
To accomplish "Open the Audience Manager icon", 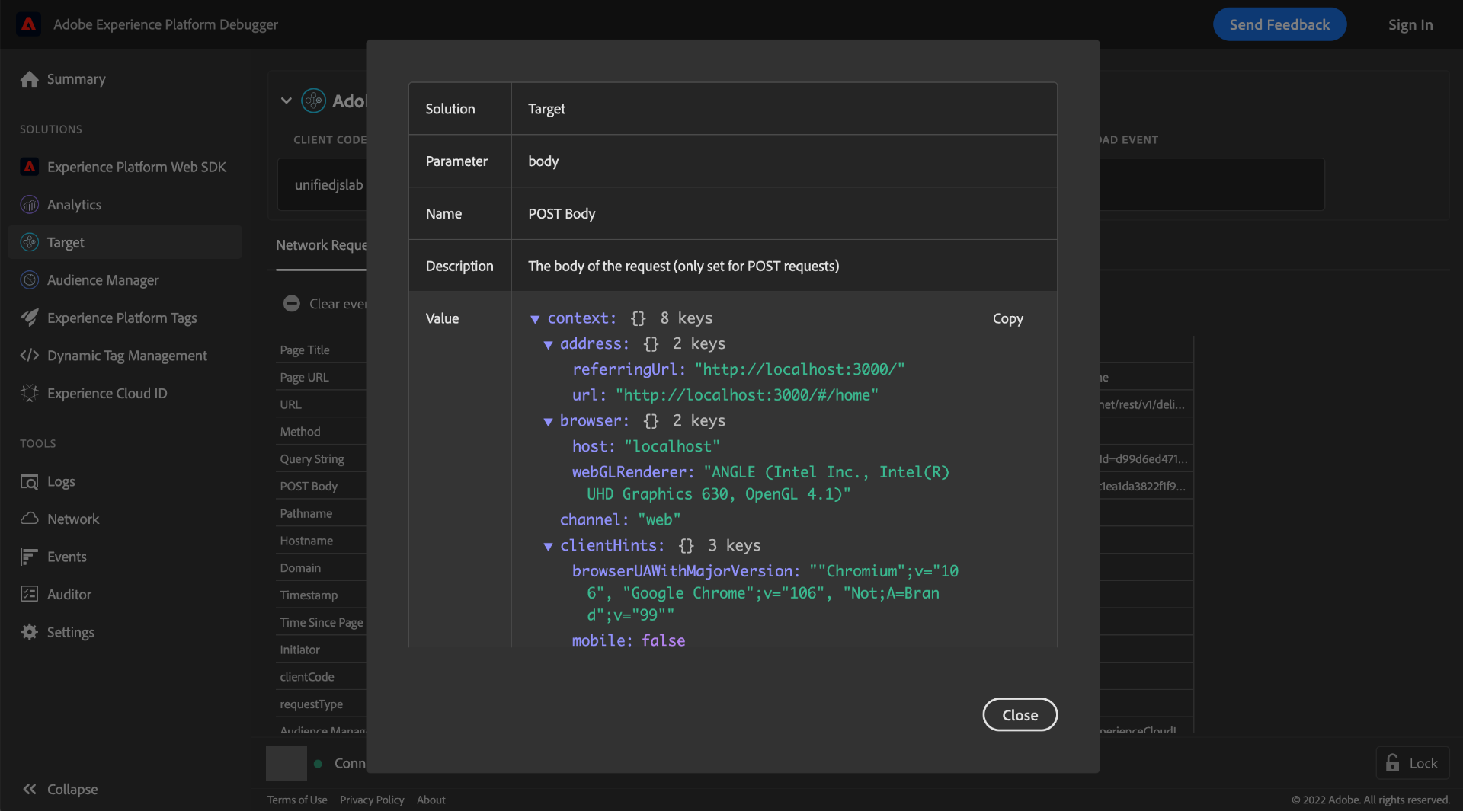I will coord(30,280).
